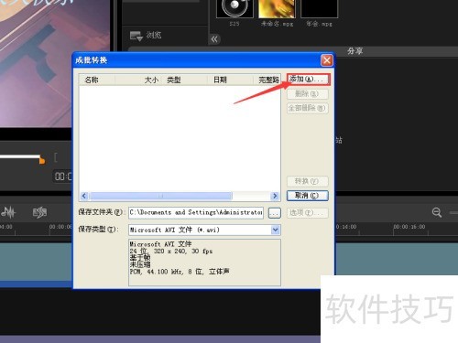Click the AVI format description text box
Screen dimensions: 458x343
click(204, 263)
